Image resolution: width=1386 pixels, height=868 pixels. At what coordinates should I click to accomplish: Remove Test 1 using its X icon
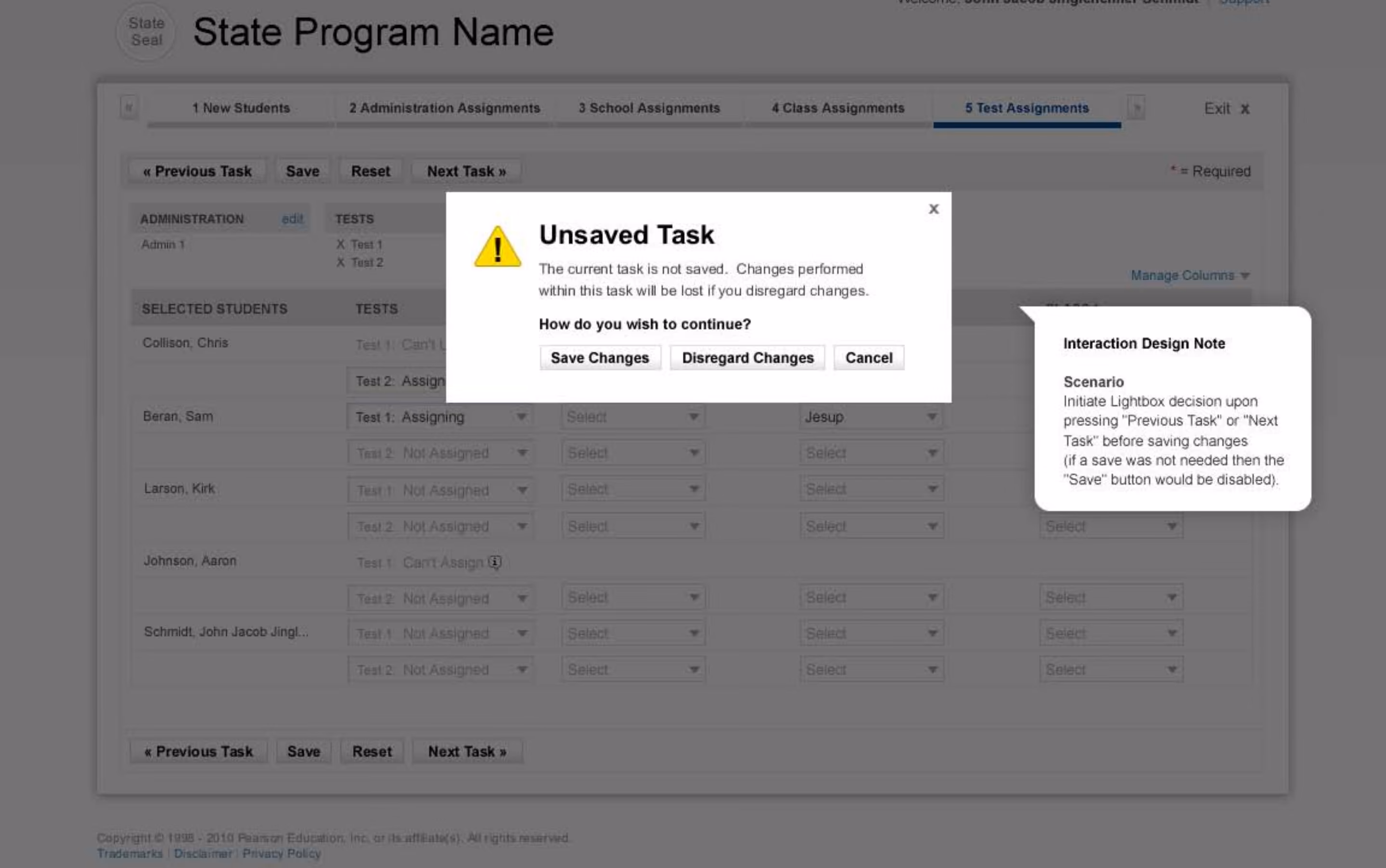coord(340,245)
